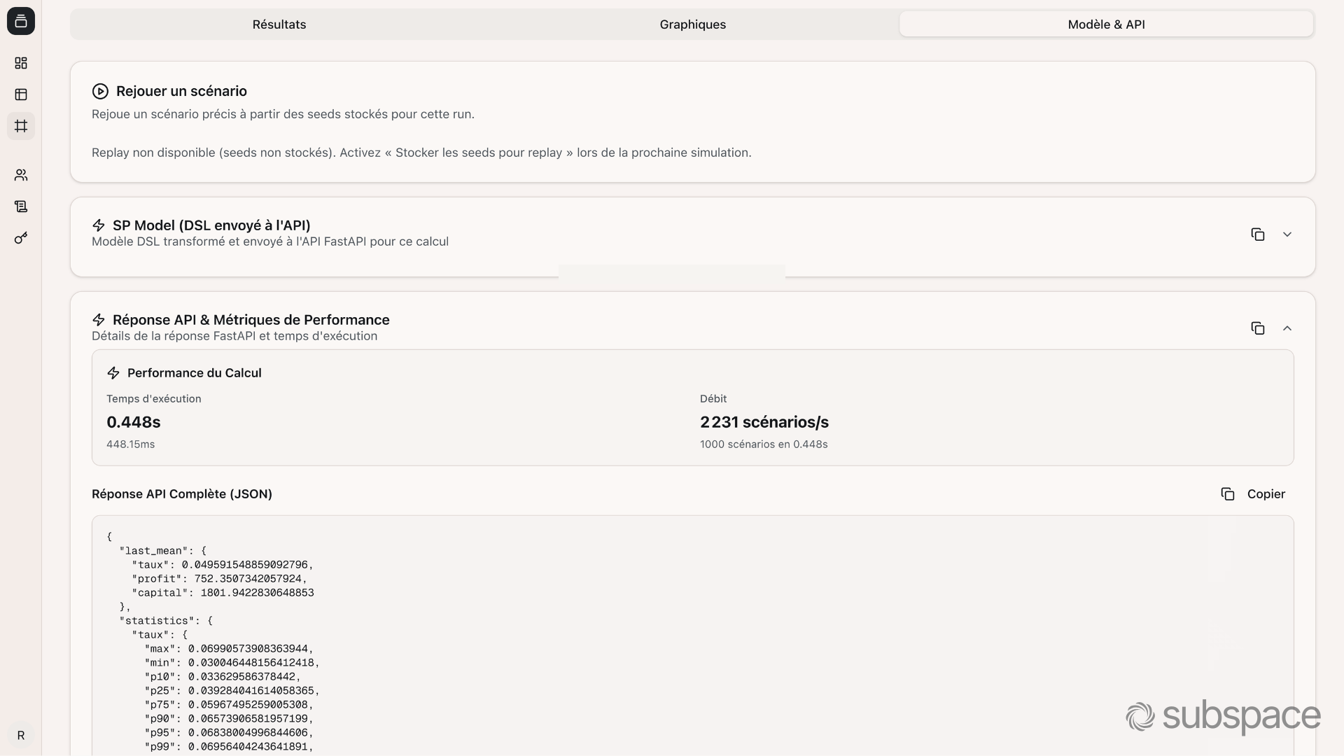Open the Graphiques tab

[x=692, y=24]
